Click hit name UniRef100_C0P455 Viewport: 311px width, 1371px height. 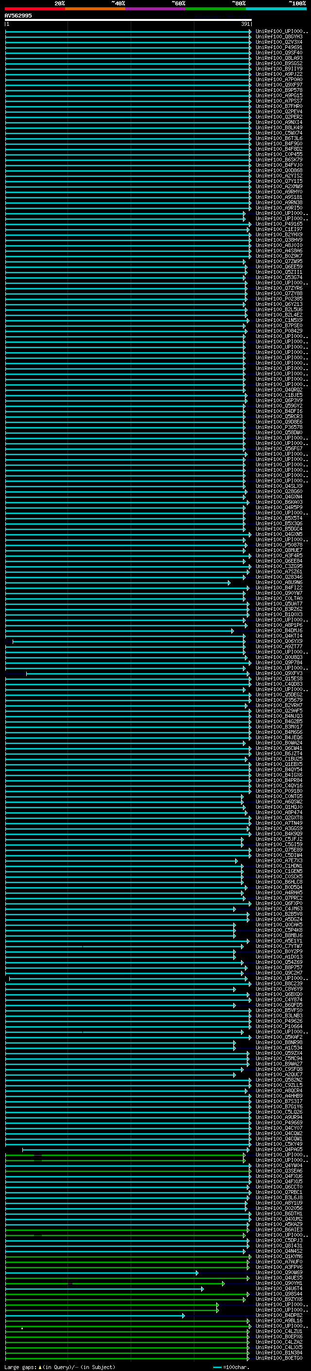click(x=279, y=154)
